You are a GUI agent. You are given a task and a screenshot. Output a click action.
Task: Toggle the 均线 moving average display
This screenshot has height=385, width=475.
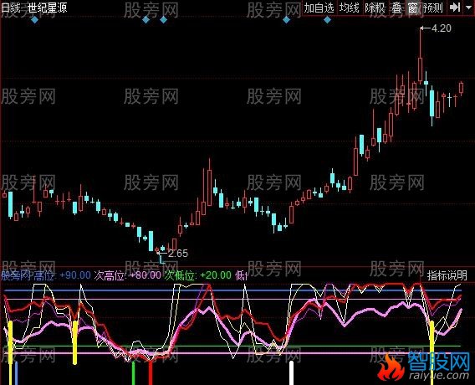pos(350,8)
